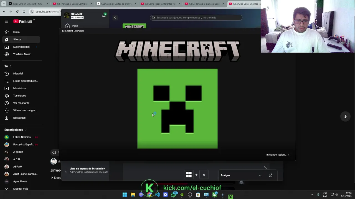Open AGM Leonel Lamas channel

click(21, 174)
